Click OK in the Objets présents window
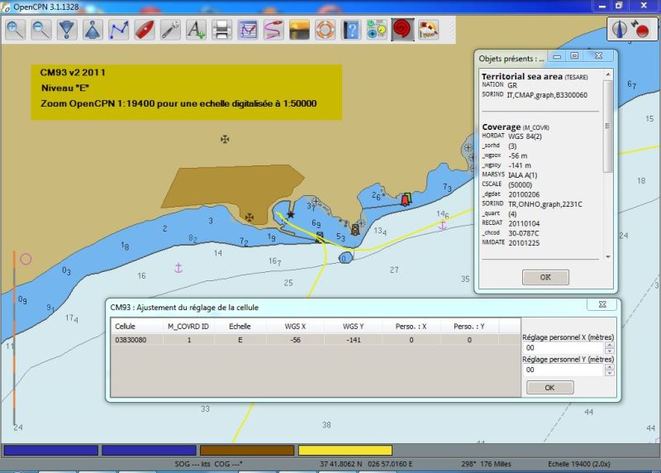The width and height of the screenshot is (661, 473). coord(545,277)
